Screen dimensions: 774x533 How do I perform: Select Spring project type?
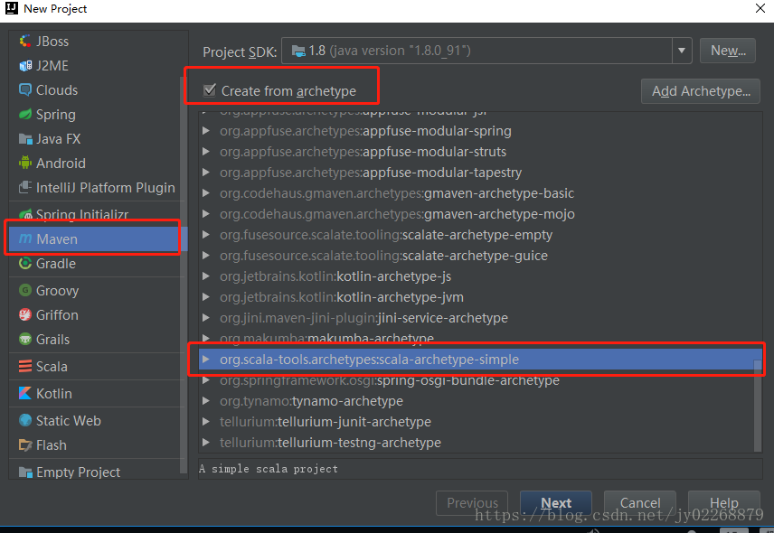(x=96, y=115)
